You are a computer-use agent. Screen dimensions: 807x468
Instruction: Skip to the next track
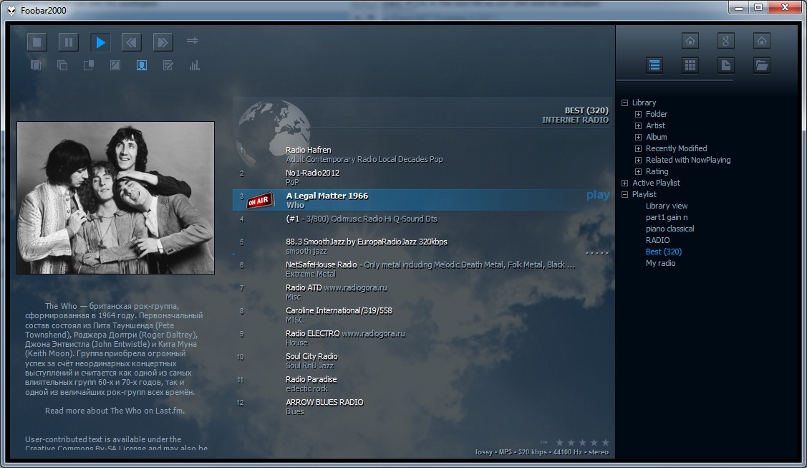pos(163,42)
